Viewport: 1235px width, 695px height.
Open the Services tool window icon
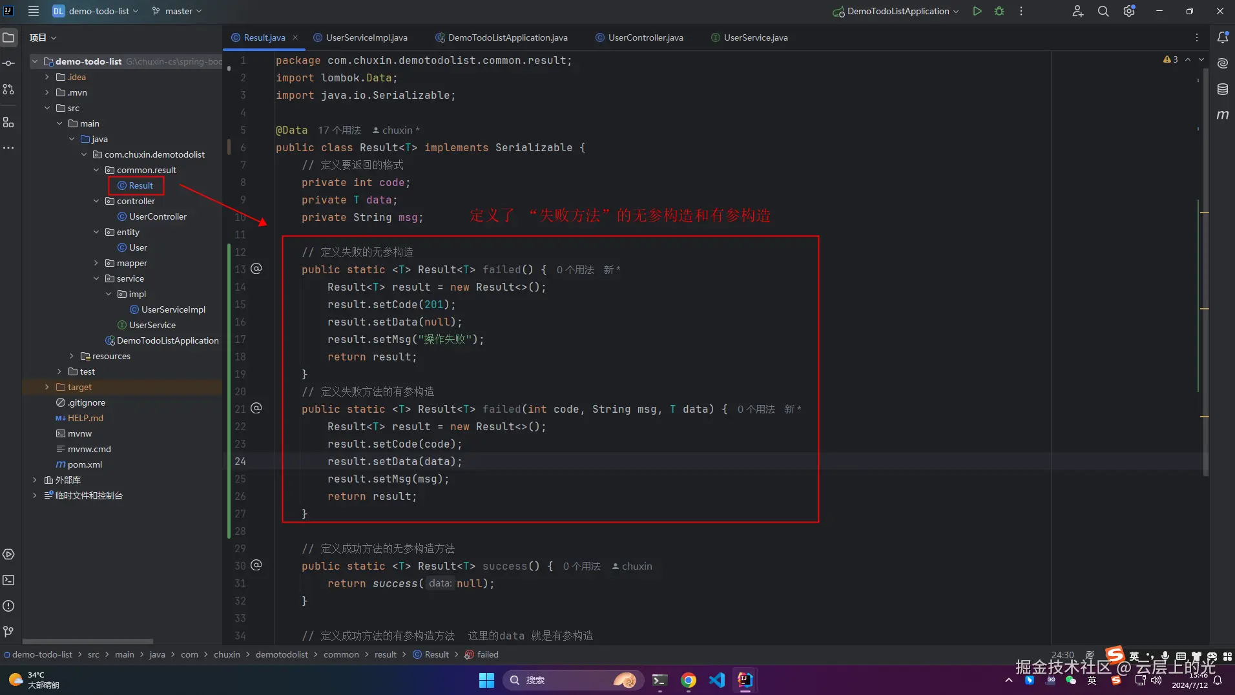(8, 554)
